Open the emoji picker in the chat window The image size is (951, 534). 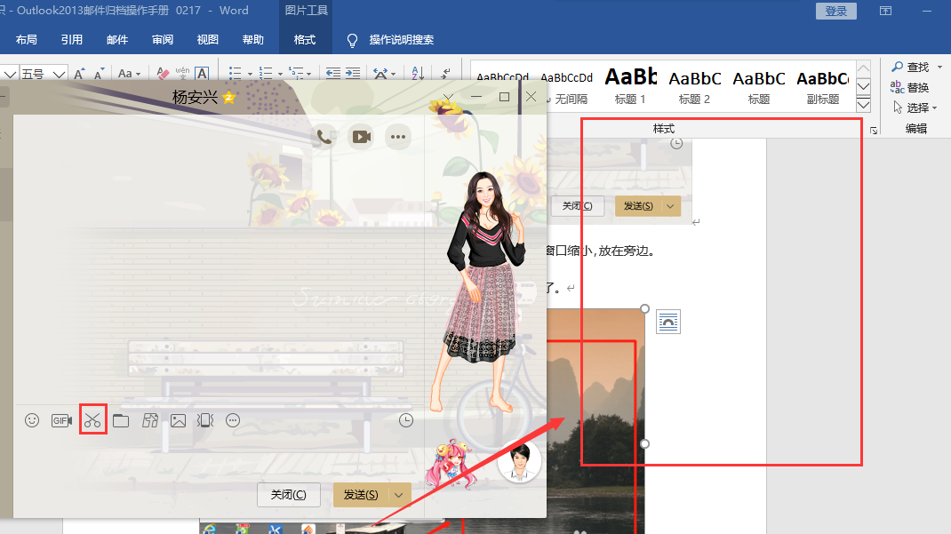click(32, 420)
